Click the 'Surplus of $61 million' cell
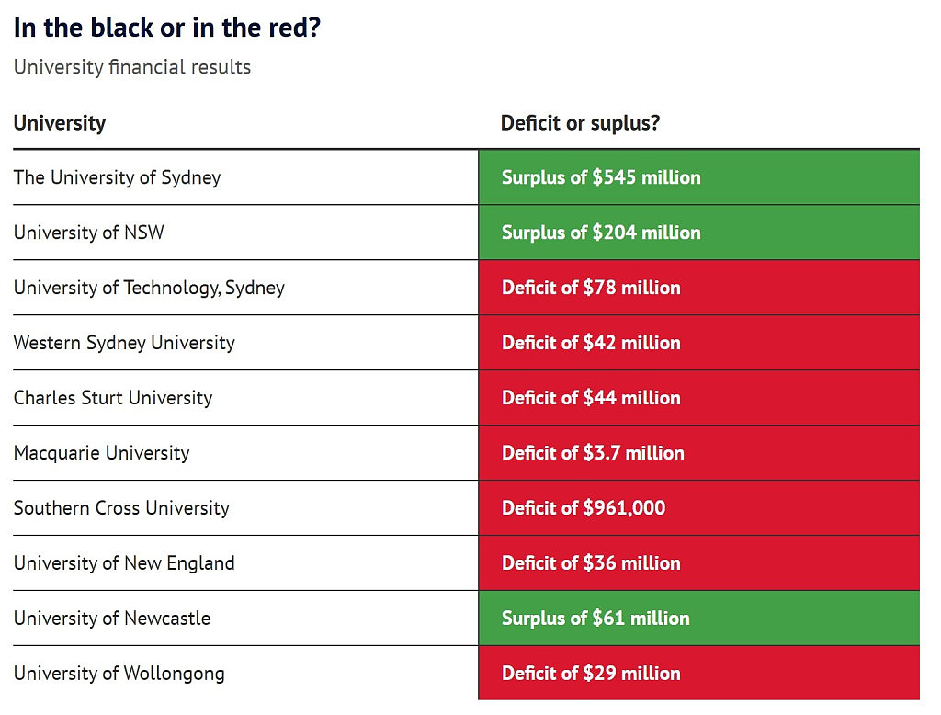 [x=698, y=619]
